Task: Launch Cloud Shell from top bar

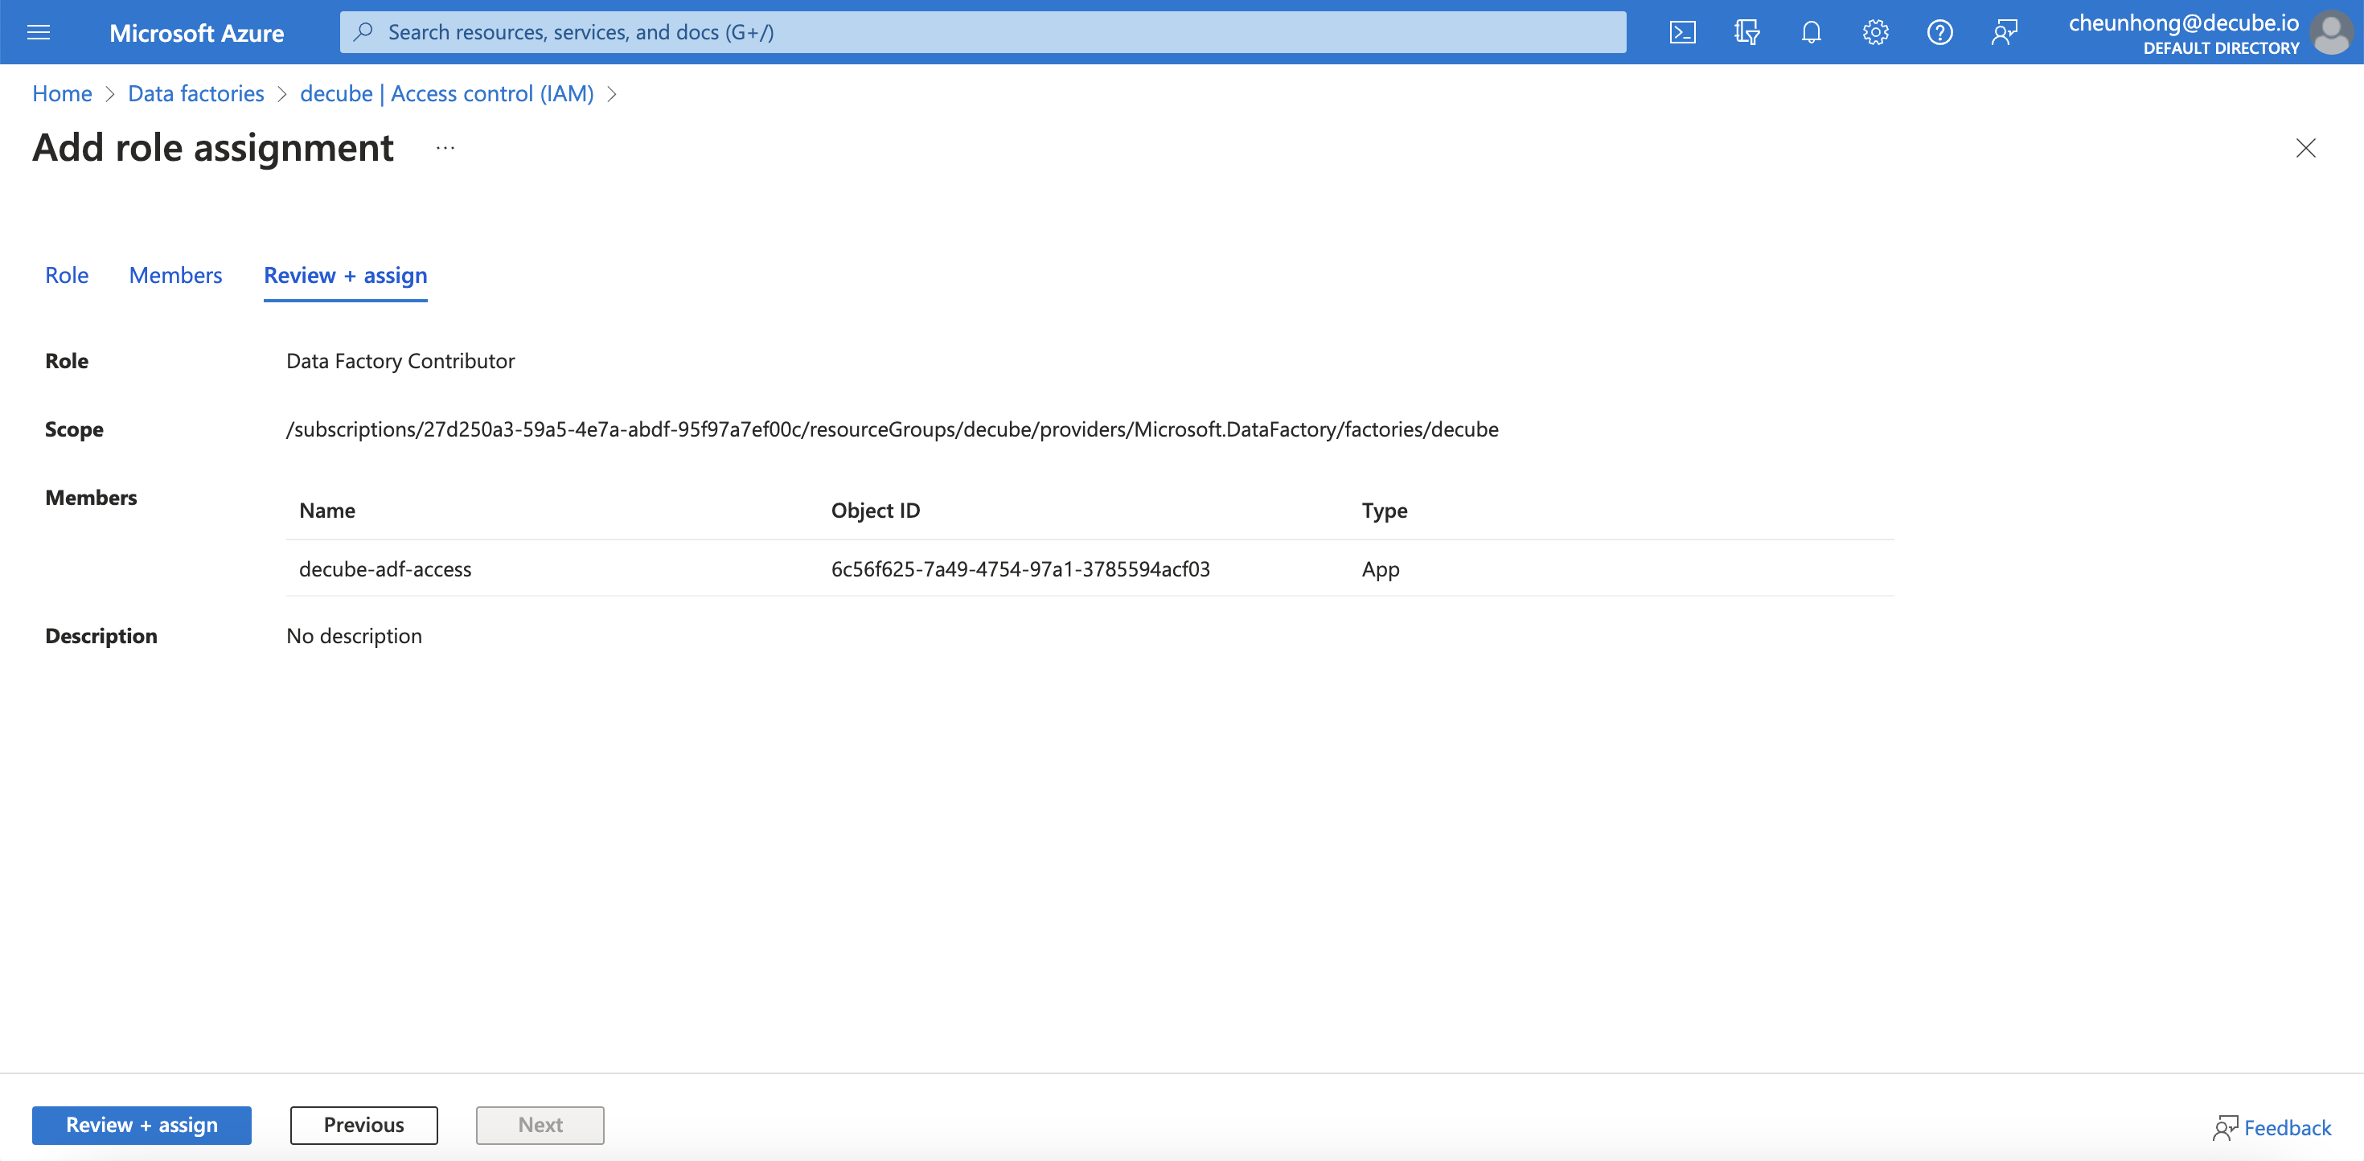Action: [x=1682, y=33]
